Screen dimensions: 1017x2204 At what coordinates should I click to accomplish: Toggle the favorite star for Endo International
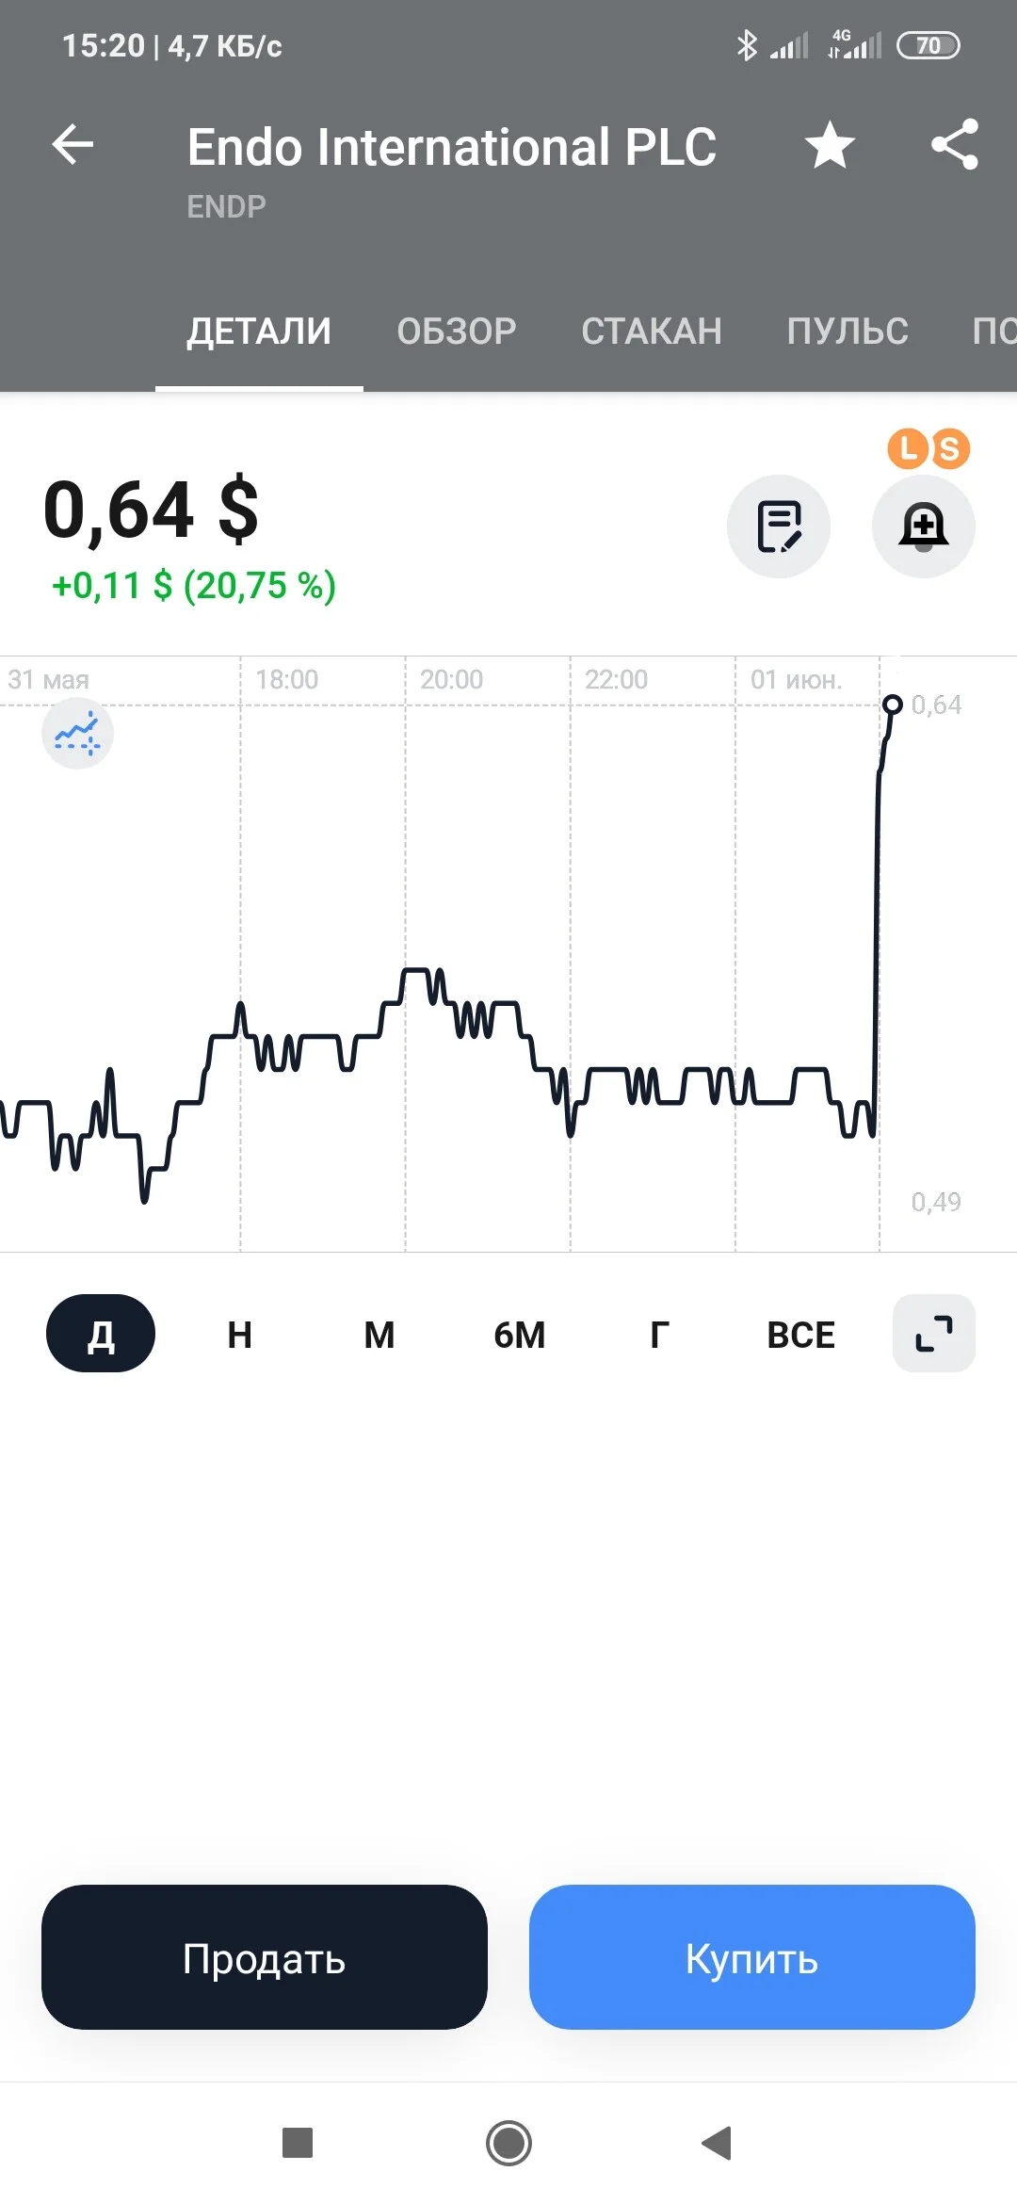tap(830, 146)
